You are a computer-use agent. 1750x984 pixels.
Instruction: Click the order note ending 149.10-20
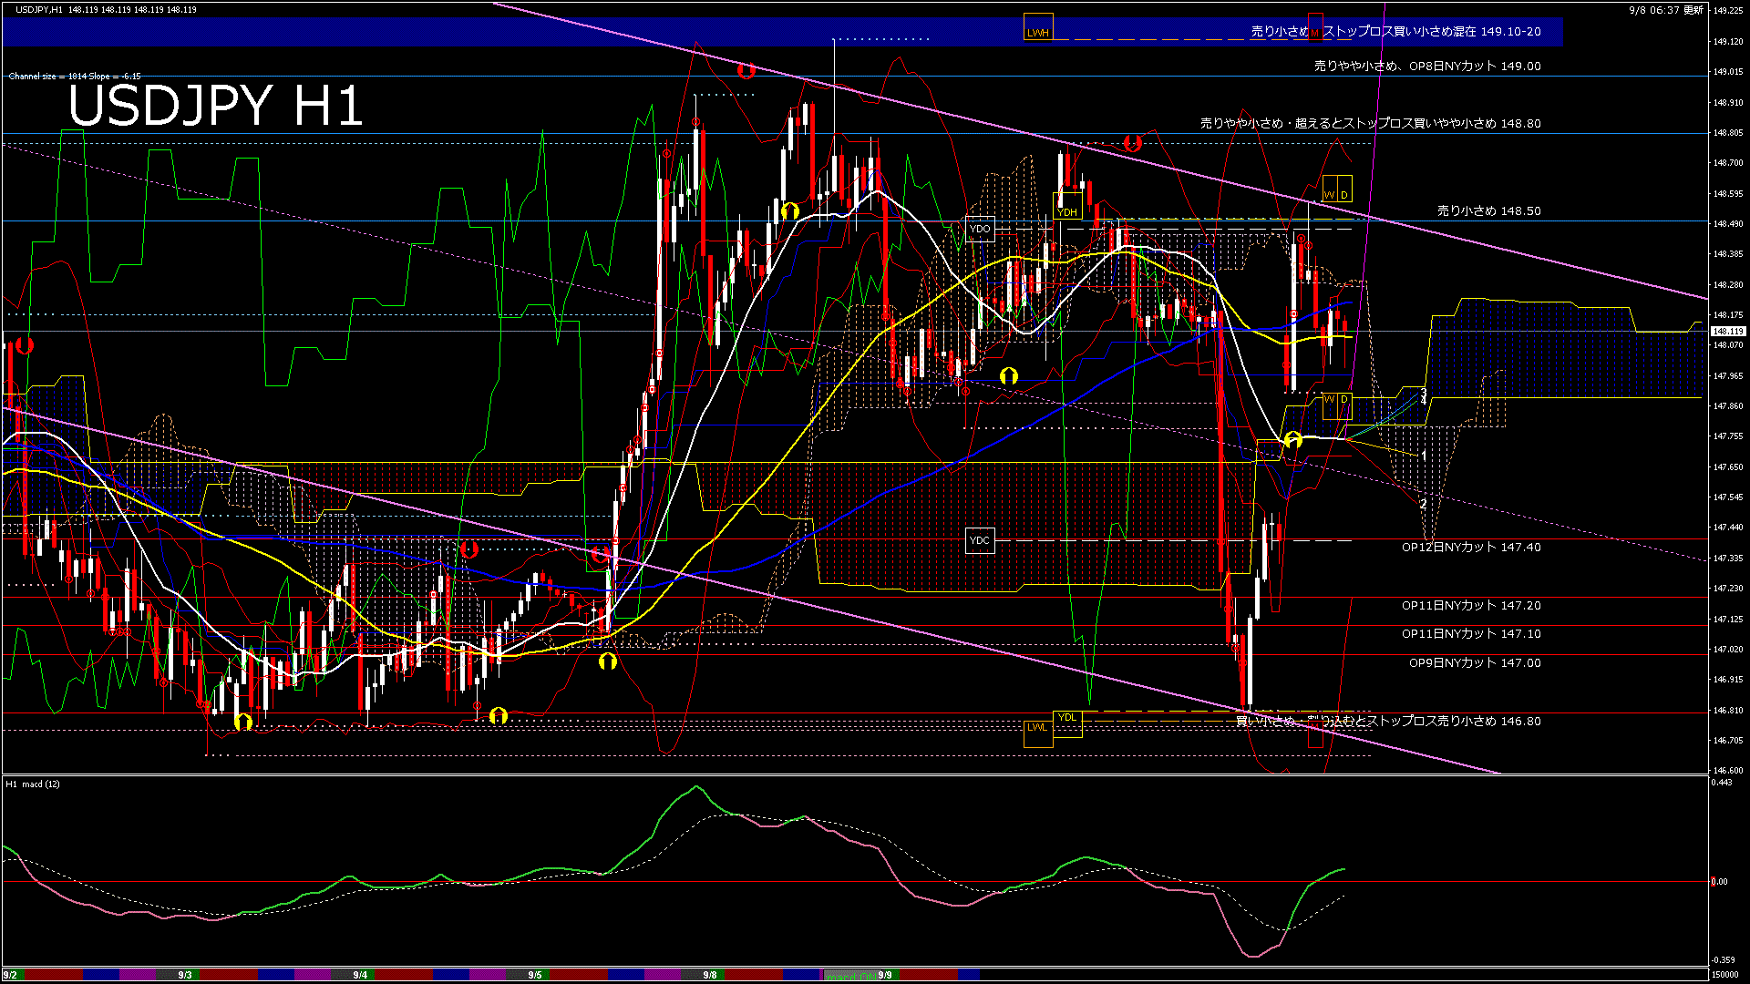[x=1395, y=31]
